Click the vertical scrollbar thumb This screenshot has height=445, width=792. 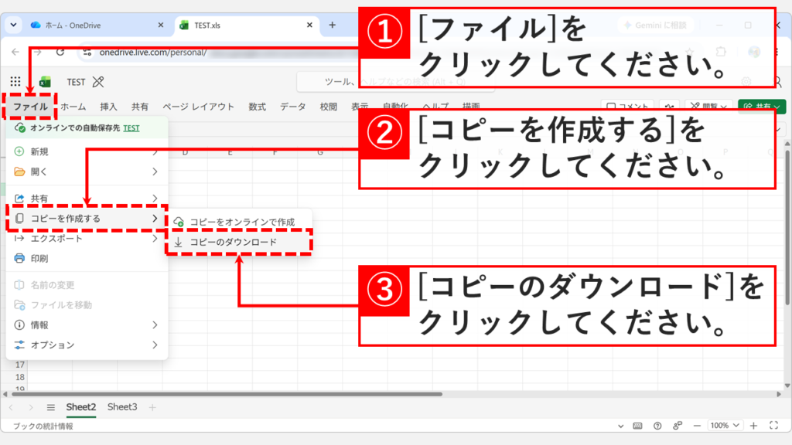tap(787, 227)
